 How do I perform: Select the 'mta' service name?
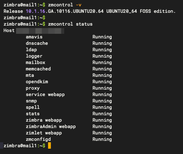(30, 75)
